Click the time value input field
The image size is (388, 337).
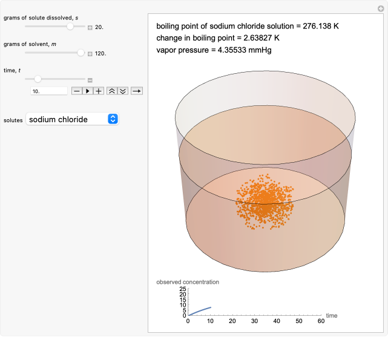click(48, 91)
